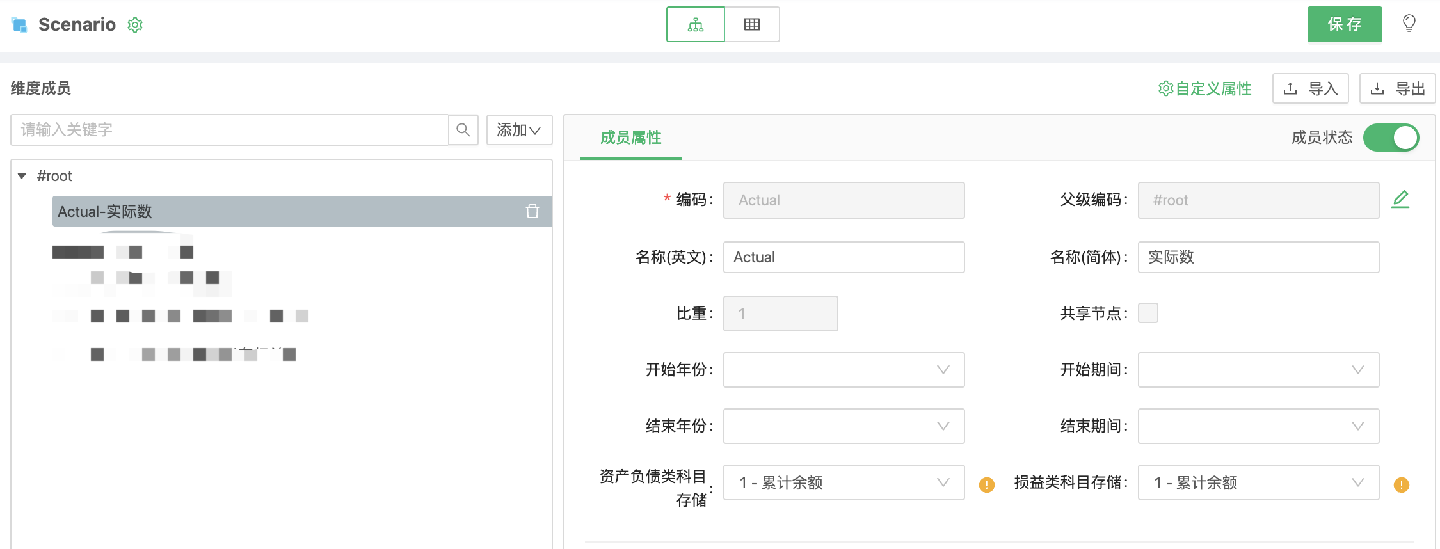Switch to tree hierarchy view

(695, 25)
